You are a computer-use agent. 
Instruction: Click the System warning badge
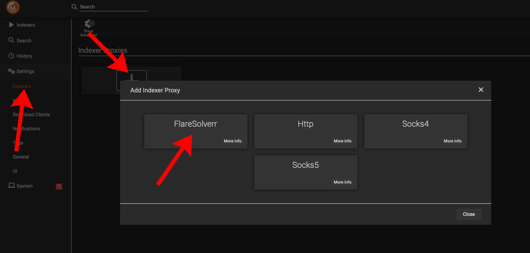point(59,186)
